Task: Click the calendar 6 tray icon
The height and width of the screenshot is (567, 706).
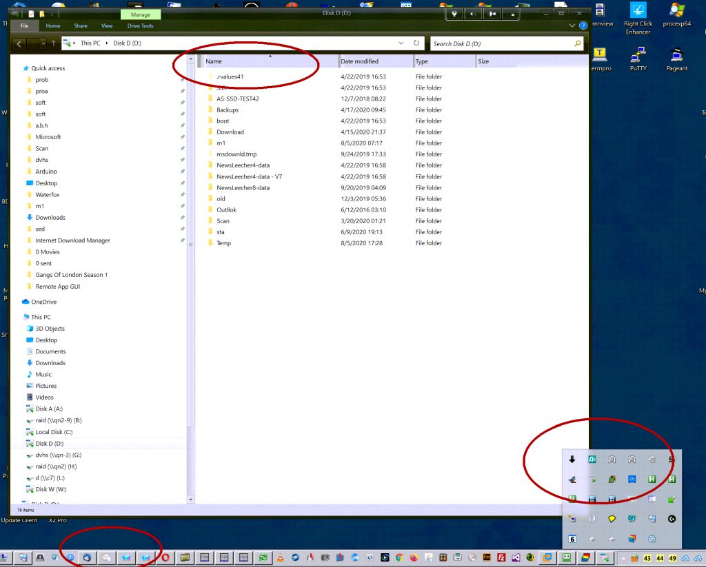Action: point(572,539)
